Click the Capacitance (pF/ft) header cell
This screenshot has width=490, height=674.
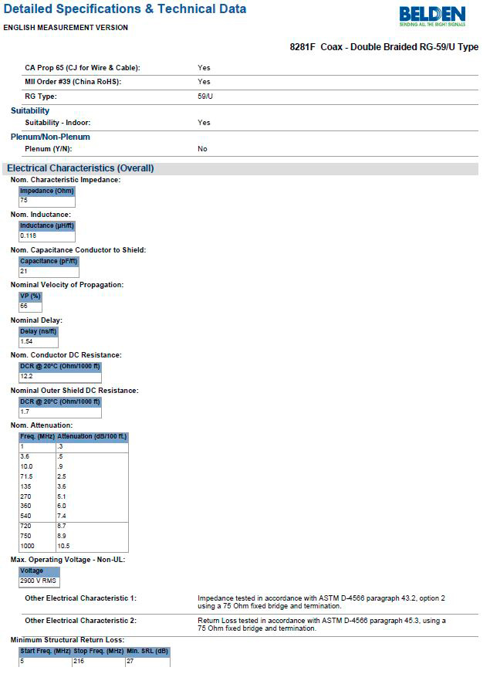pos(49,261)
